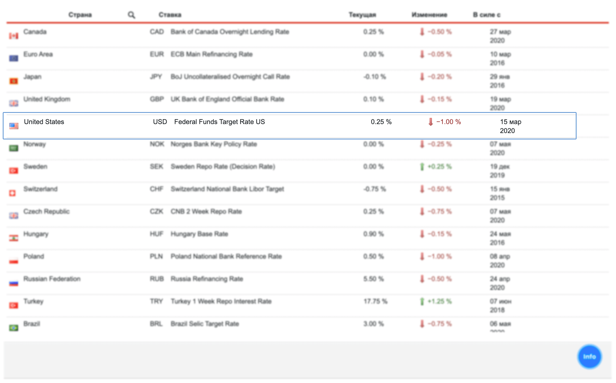The height and width of the screenshot is (383, 616).
Task: Click the Canada flag icon
Action: [x=14, y=36]
